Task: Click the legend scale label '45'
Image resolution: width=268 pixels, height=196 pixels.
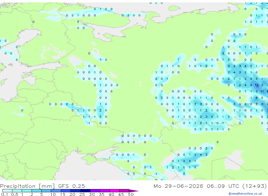Action: point(121,194)
